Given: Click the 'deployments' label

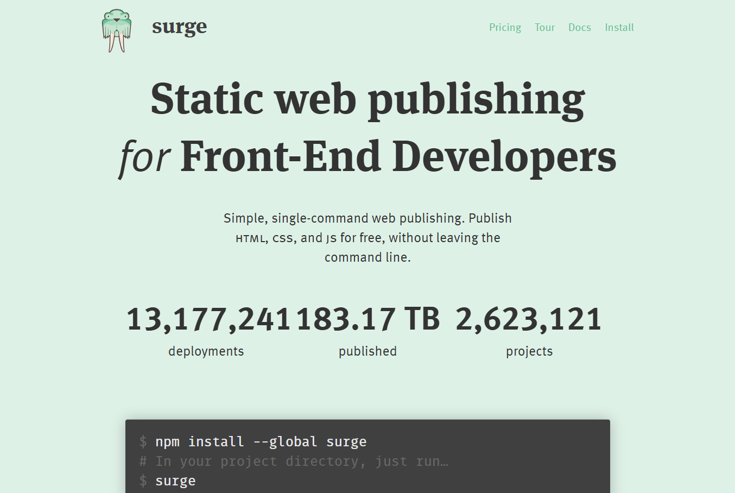Looking at the screenshot, I should [206, 351].
